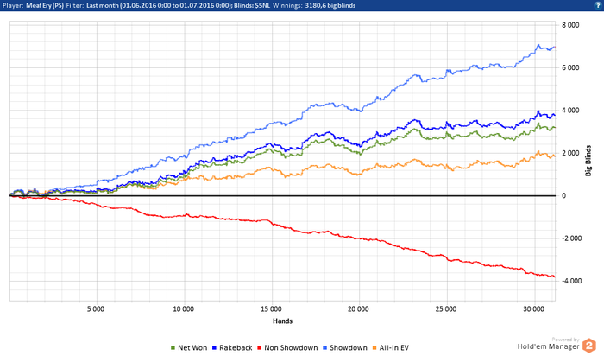
Task: Toggle the Non Showdown red legend swatch
Action: [x=259, y=348]
